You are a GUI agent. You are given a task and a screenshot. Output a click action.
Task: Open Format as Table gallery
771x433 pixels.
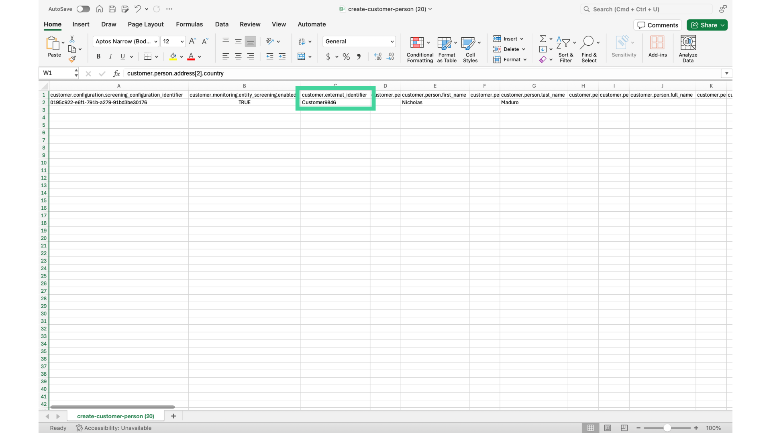444,42
